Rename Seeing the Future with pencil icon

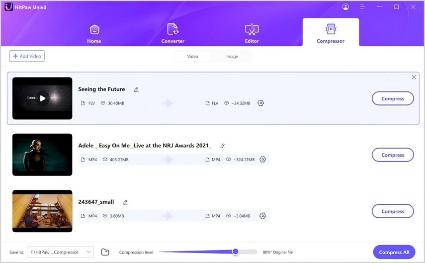click(x=136, y=89)
